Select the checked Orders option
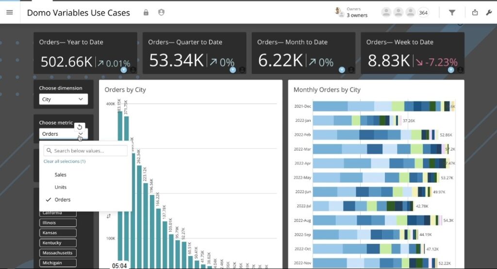This screenshot has width=497, height=269. 63,200
